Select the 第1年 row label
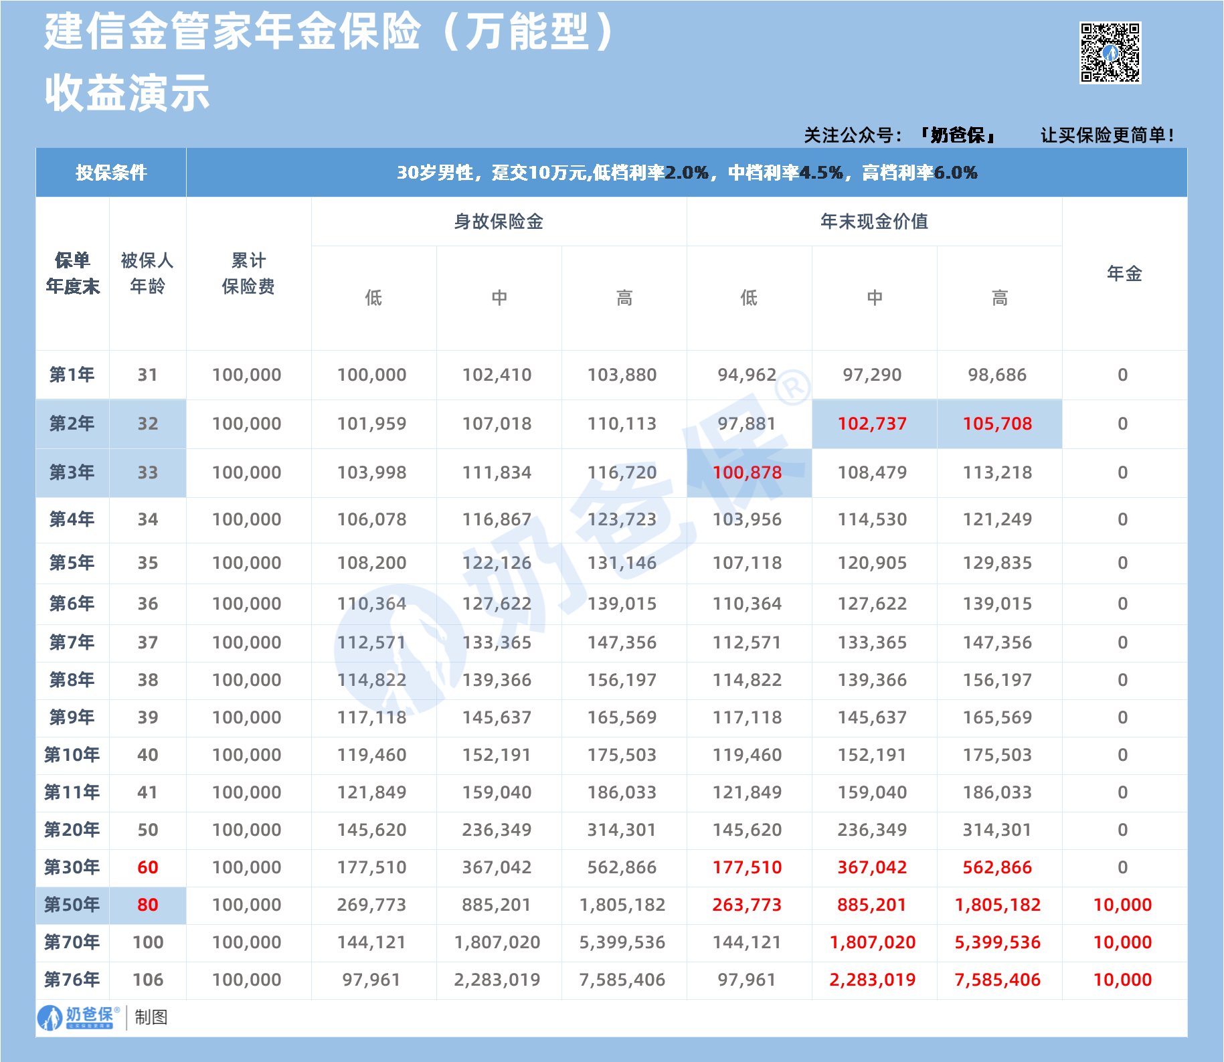Image resolution: width=1224 pixels, height=1062 pixels. [x=72, y=375]
